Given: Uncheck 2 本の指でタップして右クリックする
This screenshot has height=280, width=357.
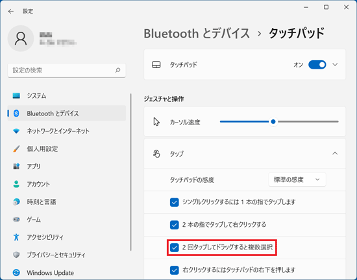Looking at the screenshot, I should click(175, 225).
